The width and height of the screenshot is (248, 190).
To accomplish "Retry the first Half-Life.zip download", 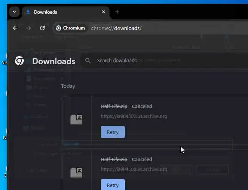I will coord(113,132).
